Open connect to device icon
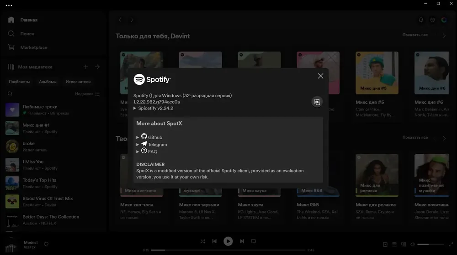 coord(404,244)
